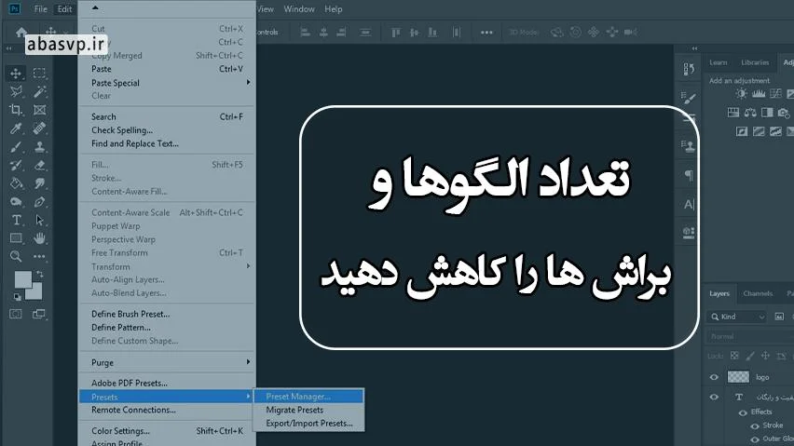Viewport: 794px width, 446px height.
Task: Select the Crop tool
Action: coord(16,110)
